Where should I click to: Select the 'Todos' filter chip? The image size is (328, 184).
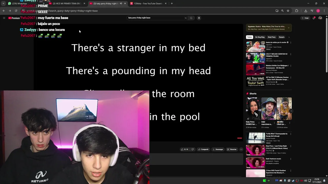coord(250,37)
